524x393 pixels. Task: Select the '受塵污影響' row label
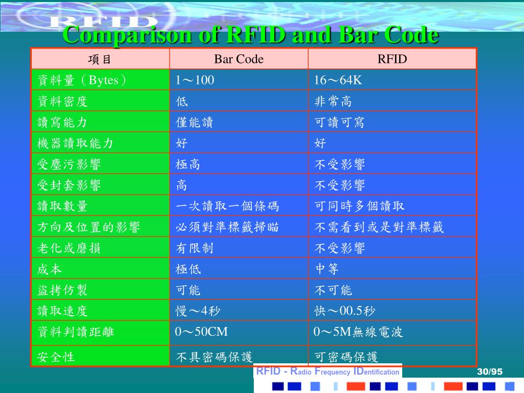pyautogui.click(x=100, y=164)
